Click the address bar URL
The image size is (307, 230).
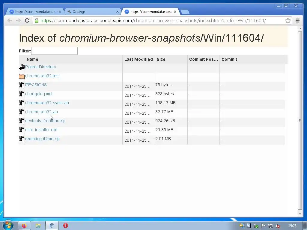(x=153, y=21)
